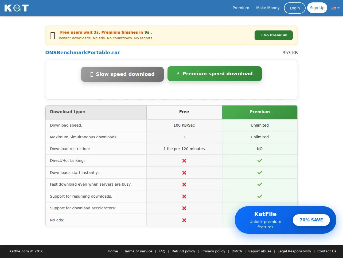Click green check for Fast download when busy
Screen dimensions: 343x258
point(260,184)
